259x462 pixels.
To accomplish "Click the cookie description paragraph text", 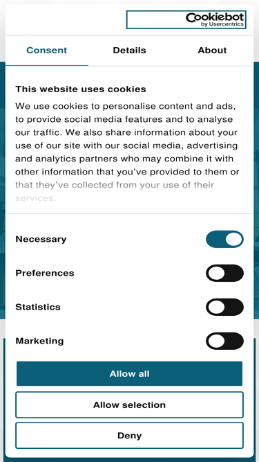I will 128,152.
